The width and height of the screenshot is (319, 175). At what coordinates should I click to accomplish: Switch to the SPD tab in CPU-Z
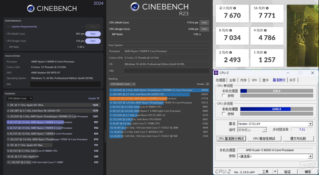pos(254,80)
